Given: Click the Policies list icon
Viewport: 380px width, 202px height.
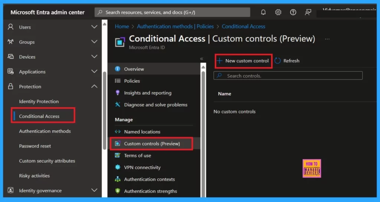Looking at the screenshot, I should click(118, 81).
